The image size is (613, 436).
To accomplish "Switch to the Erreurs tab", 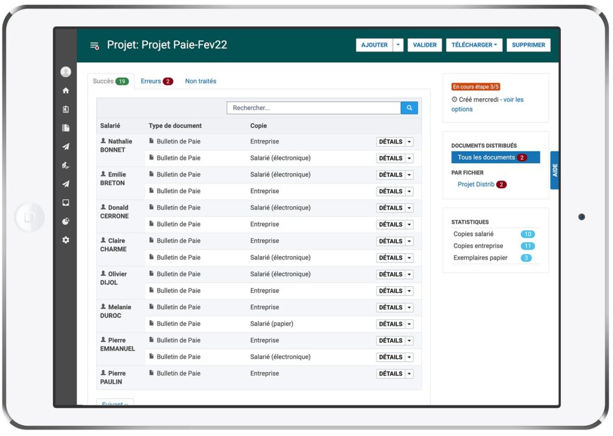I will click(156, 81).
